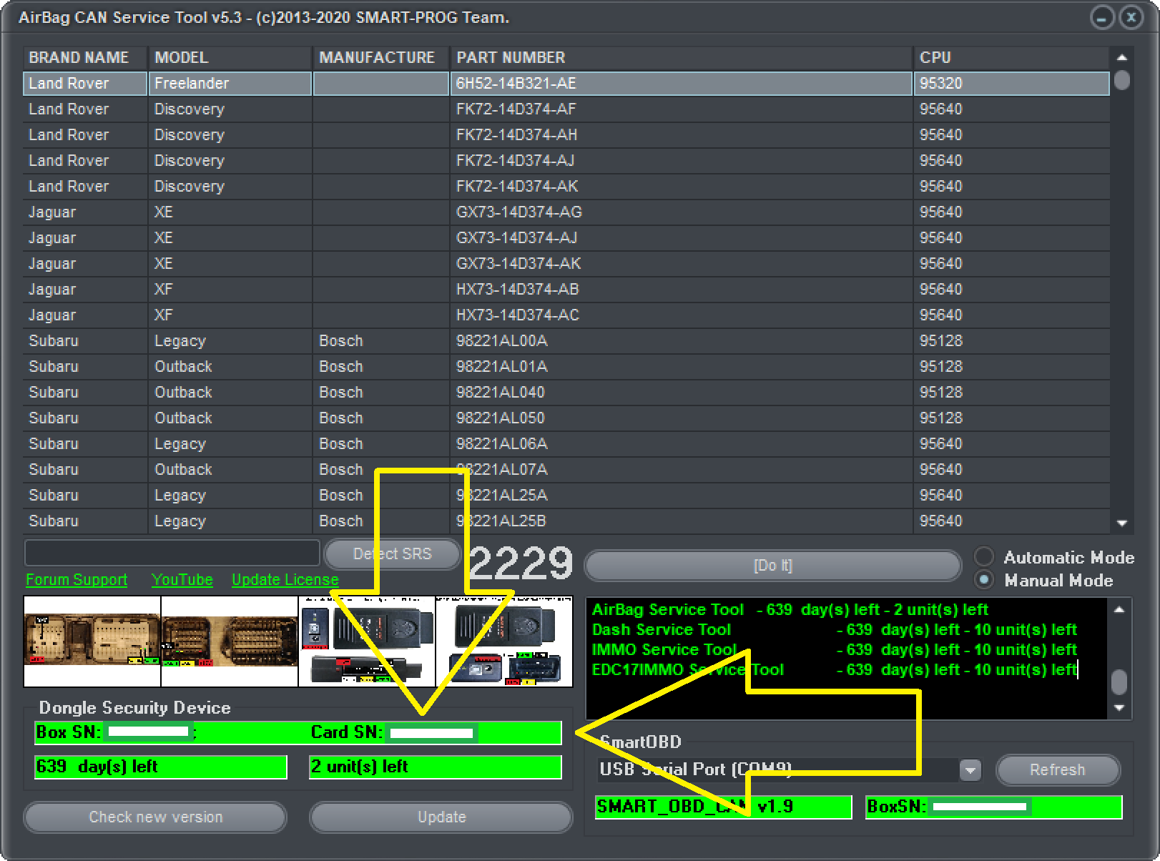Click the Update button
This screenshot has width=1160, height=861.
pos(441,817)
